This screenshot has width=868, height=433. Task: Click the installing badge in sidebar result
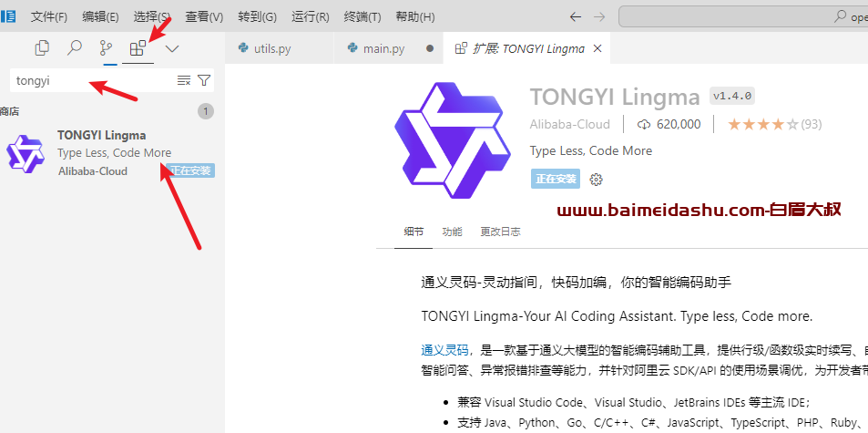[x=190, y=170]
